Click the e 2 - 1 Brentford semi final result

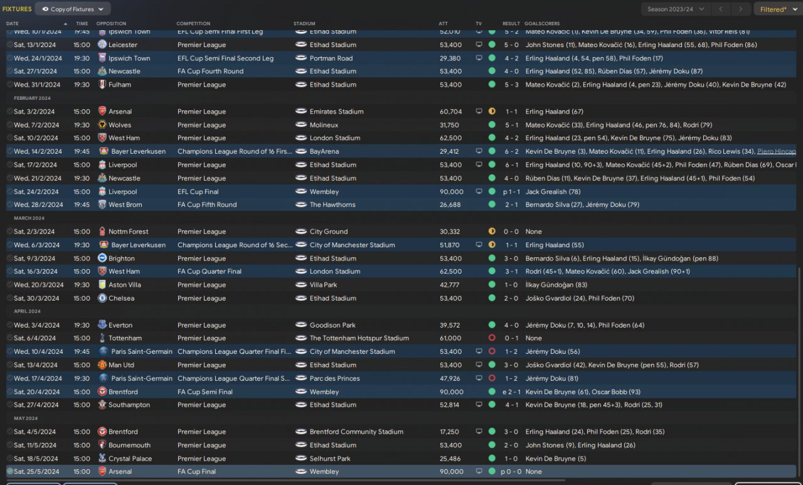(512, 392)
